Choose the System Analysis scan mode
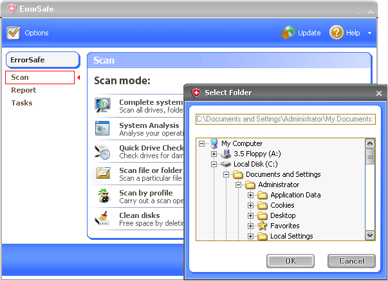Viewport: 388px width, 281px height. (138, 129)
